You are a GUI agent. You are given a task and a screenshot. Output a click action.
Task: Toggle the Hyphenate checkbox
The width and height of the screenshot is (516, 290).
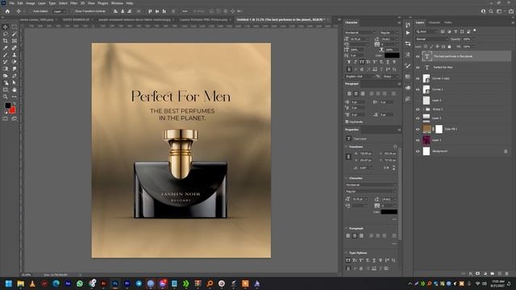[347, 122]
